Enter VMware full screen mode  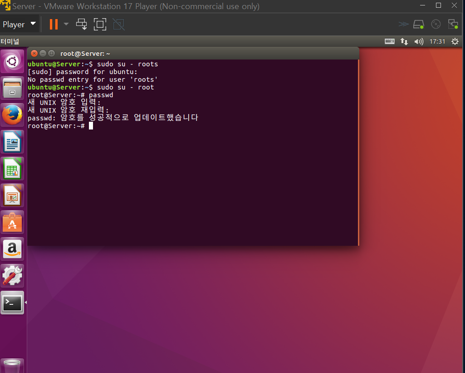click(100, 24)
